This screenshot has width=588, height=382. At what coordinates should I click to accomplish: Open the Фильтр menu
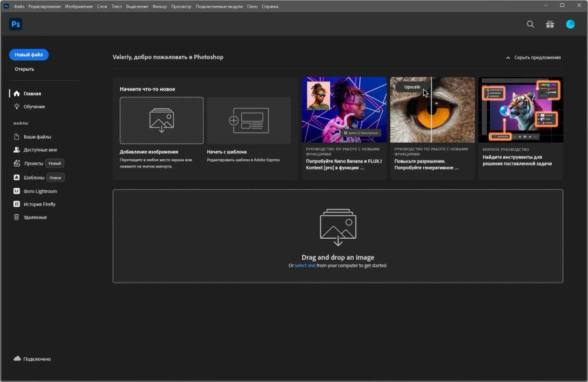pos(160,6)
